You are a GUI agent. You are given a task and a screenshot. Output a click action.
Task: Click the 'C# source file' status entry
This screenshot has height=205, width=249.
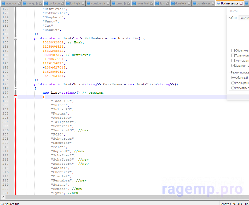[x=10, y=204]
